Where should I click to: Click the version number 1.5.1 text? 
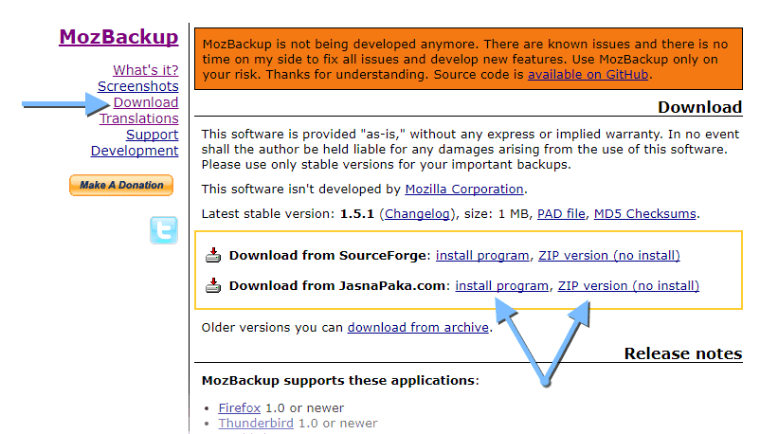tap(356, 214)
